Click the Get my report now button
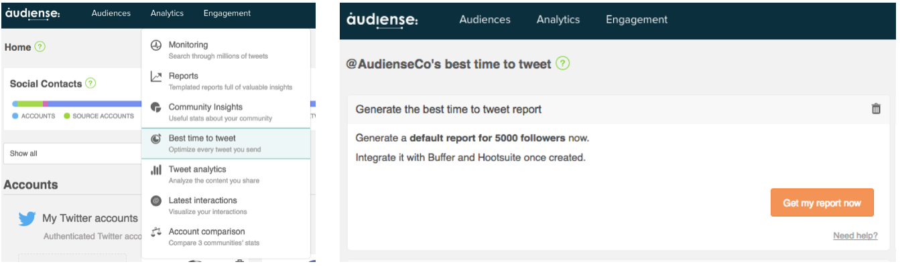This screenshot has height=266, width=900. click(822, 203)
